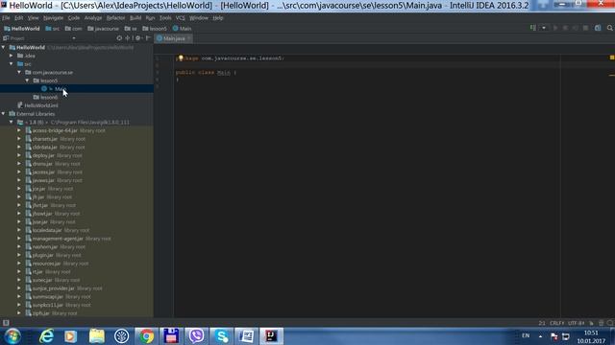The width and height of the screenshot is (615, 345).
Task: Open the Run menu
Action: (150, 18)
